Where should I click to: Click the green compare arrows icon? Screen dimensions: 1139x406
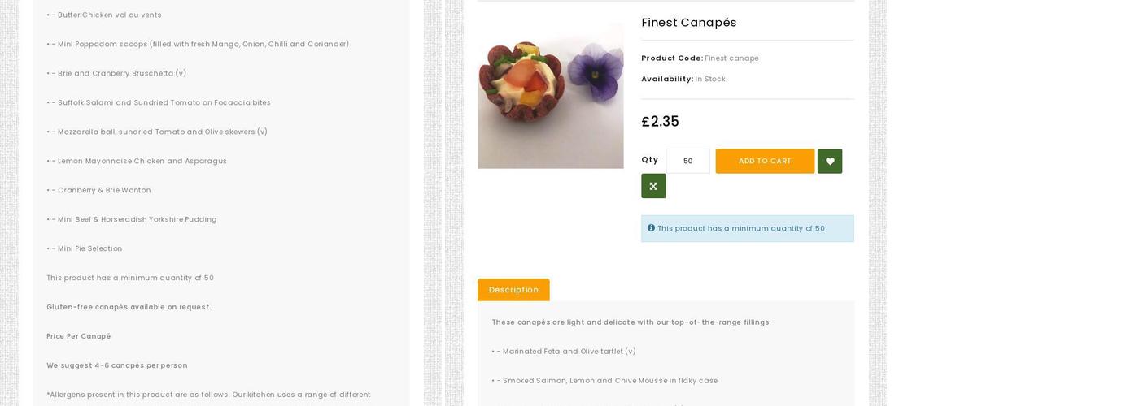(x=653, y=186)
